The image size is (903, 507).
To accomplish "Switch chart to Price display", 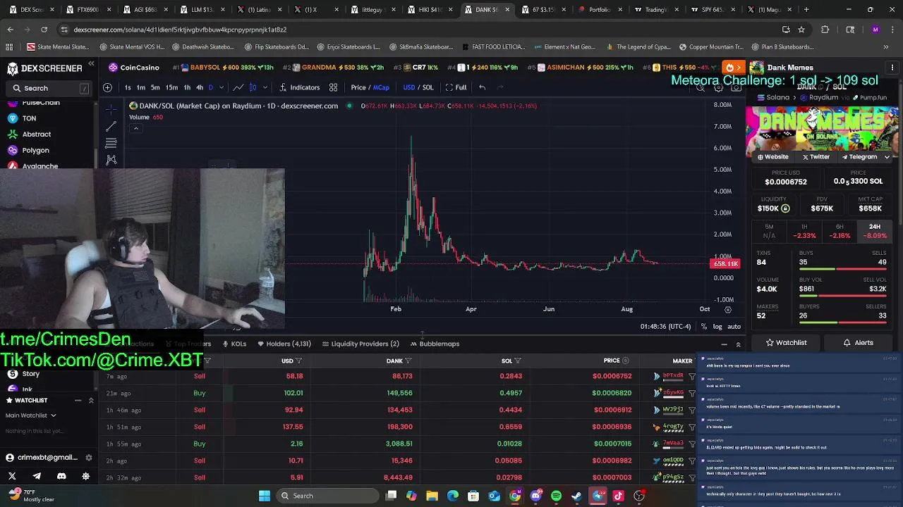I will [358, 87].
